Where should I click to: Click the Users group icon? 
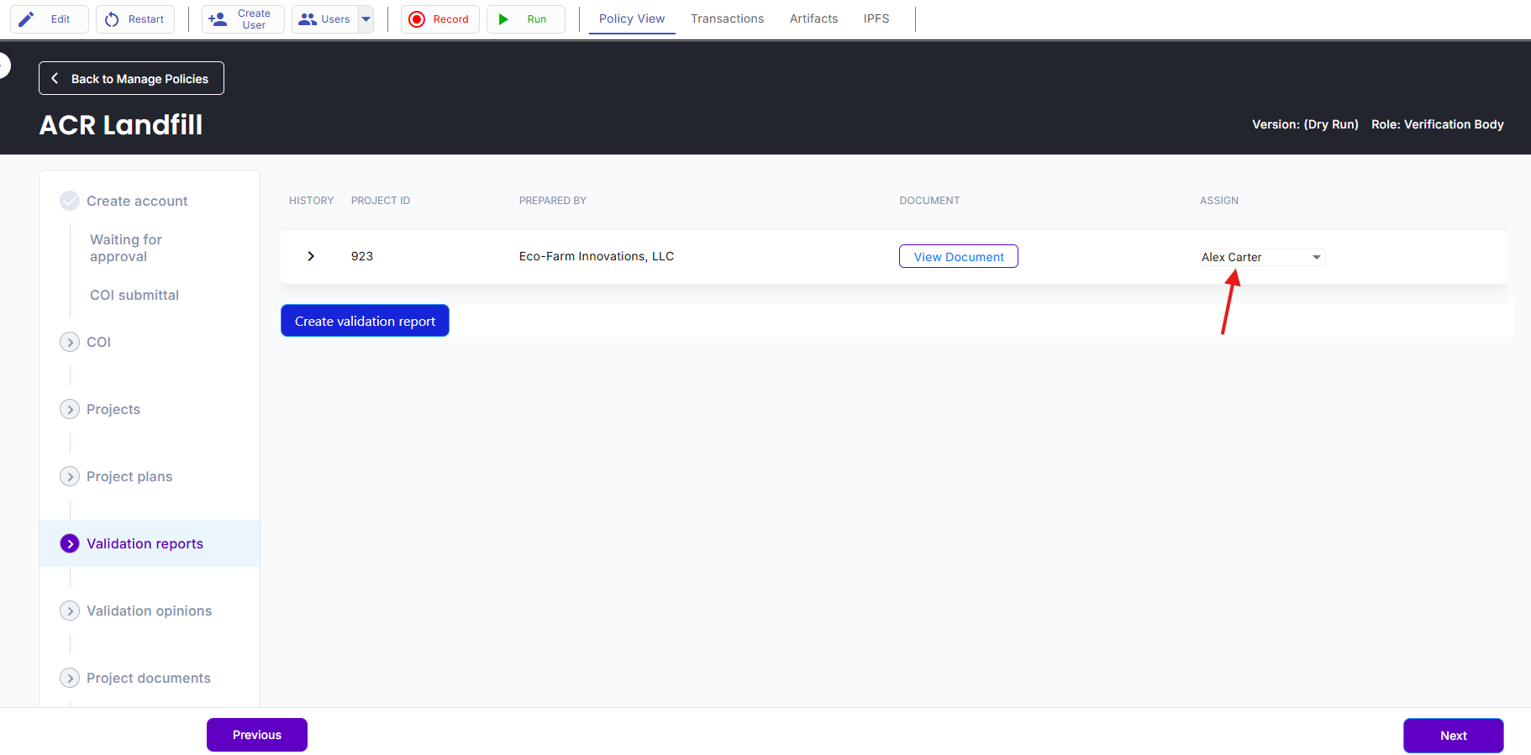coord(308,19)
